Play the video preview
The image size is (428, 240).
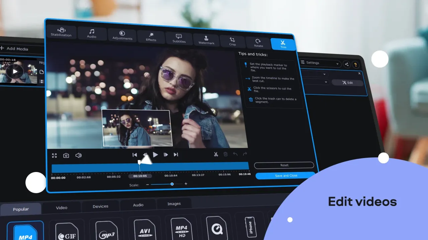155,155
